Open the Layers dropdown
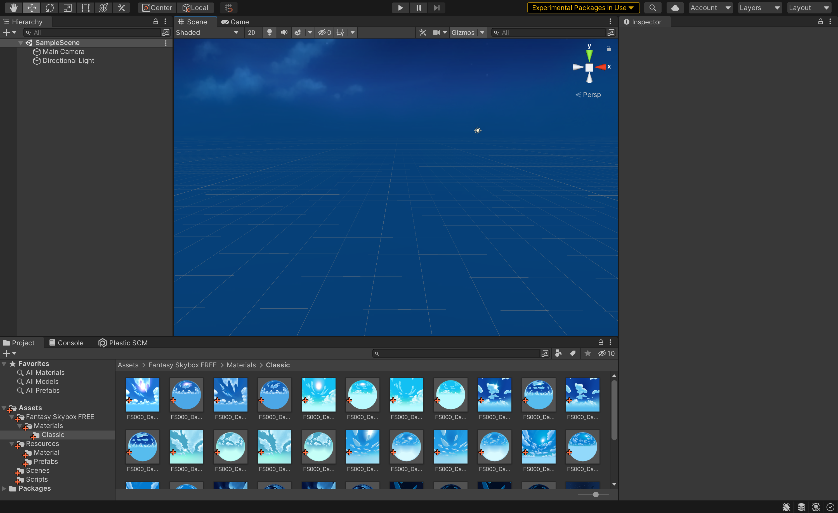This screenshot has width=838, height=513. point(760,8)
